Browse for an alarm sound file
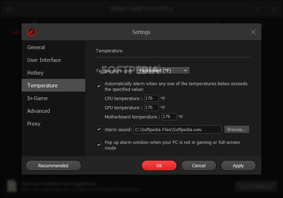Viewport: 283px width, 198px height. pyautogui.click(x=237, y=129)
